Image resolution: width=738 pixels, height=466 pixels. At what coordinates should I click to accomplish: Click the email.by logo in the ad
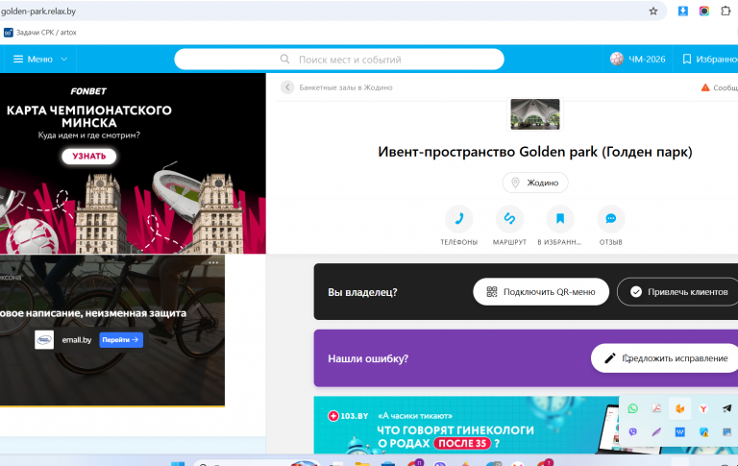click(x=44, y=340)
